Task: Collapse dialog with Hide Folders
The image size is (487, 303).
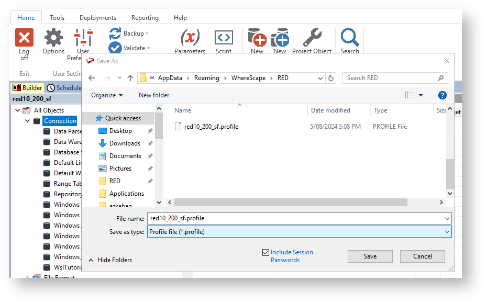Action: 110,260
